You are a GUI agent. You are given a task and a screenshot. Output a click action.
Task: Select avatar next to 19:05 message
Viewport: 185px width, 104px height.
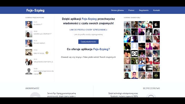[x=29, y=34]
